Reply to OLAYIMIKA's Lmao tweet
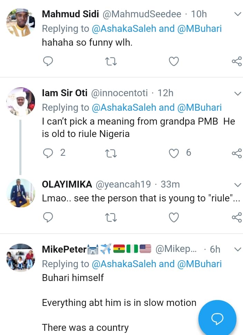The width and height of the screenshot is (243, 335). [48, 217]
